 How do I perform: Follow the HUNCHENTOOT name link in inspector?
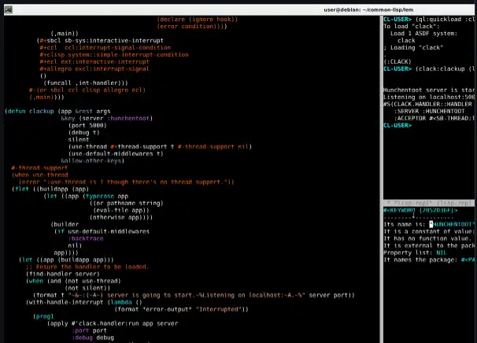(452, 224)
